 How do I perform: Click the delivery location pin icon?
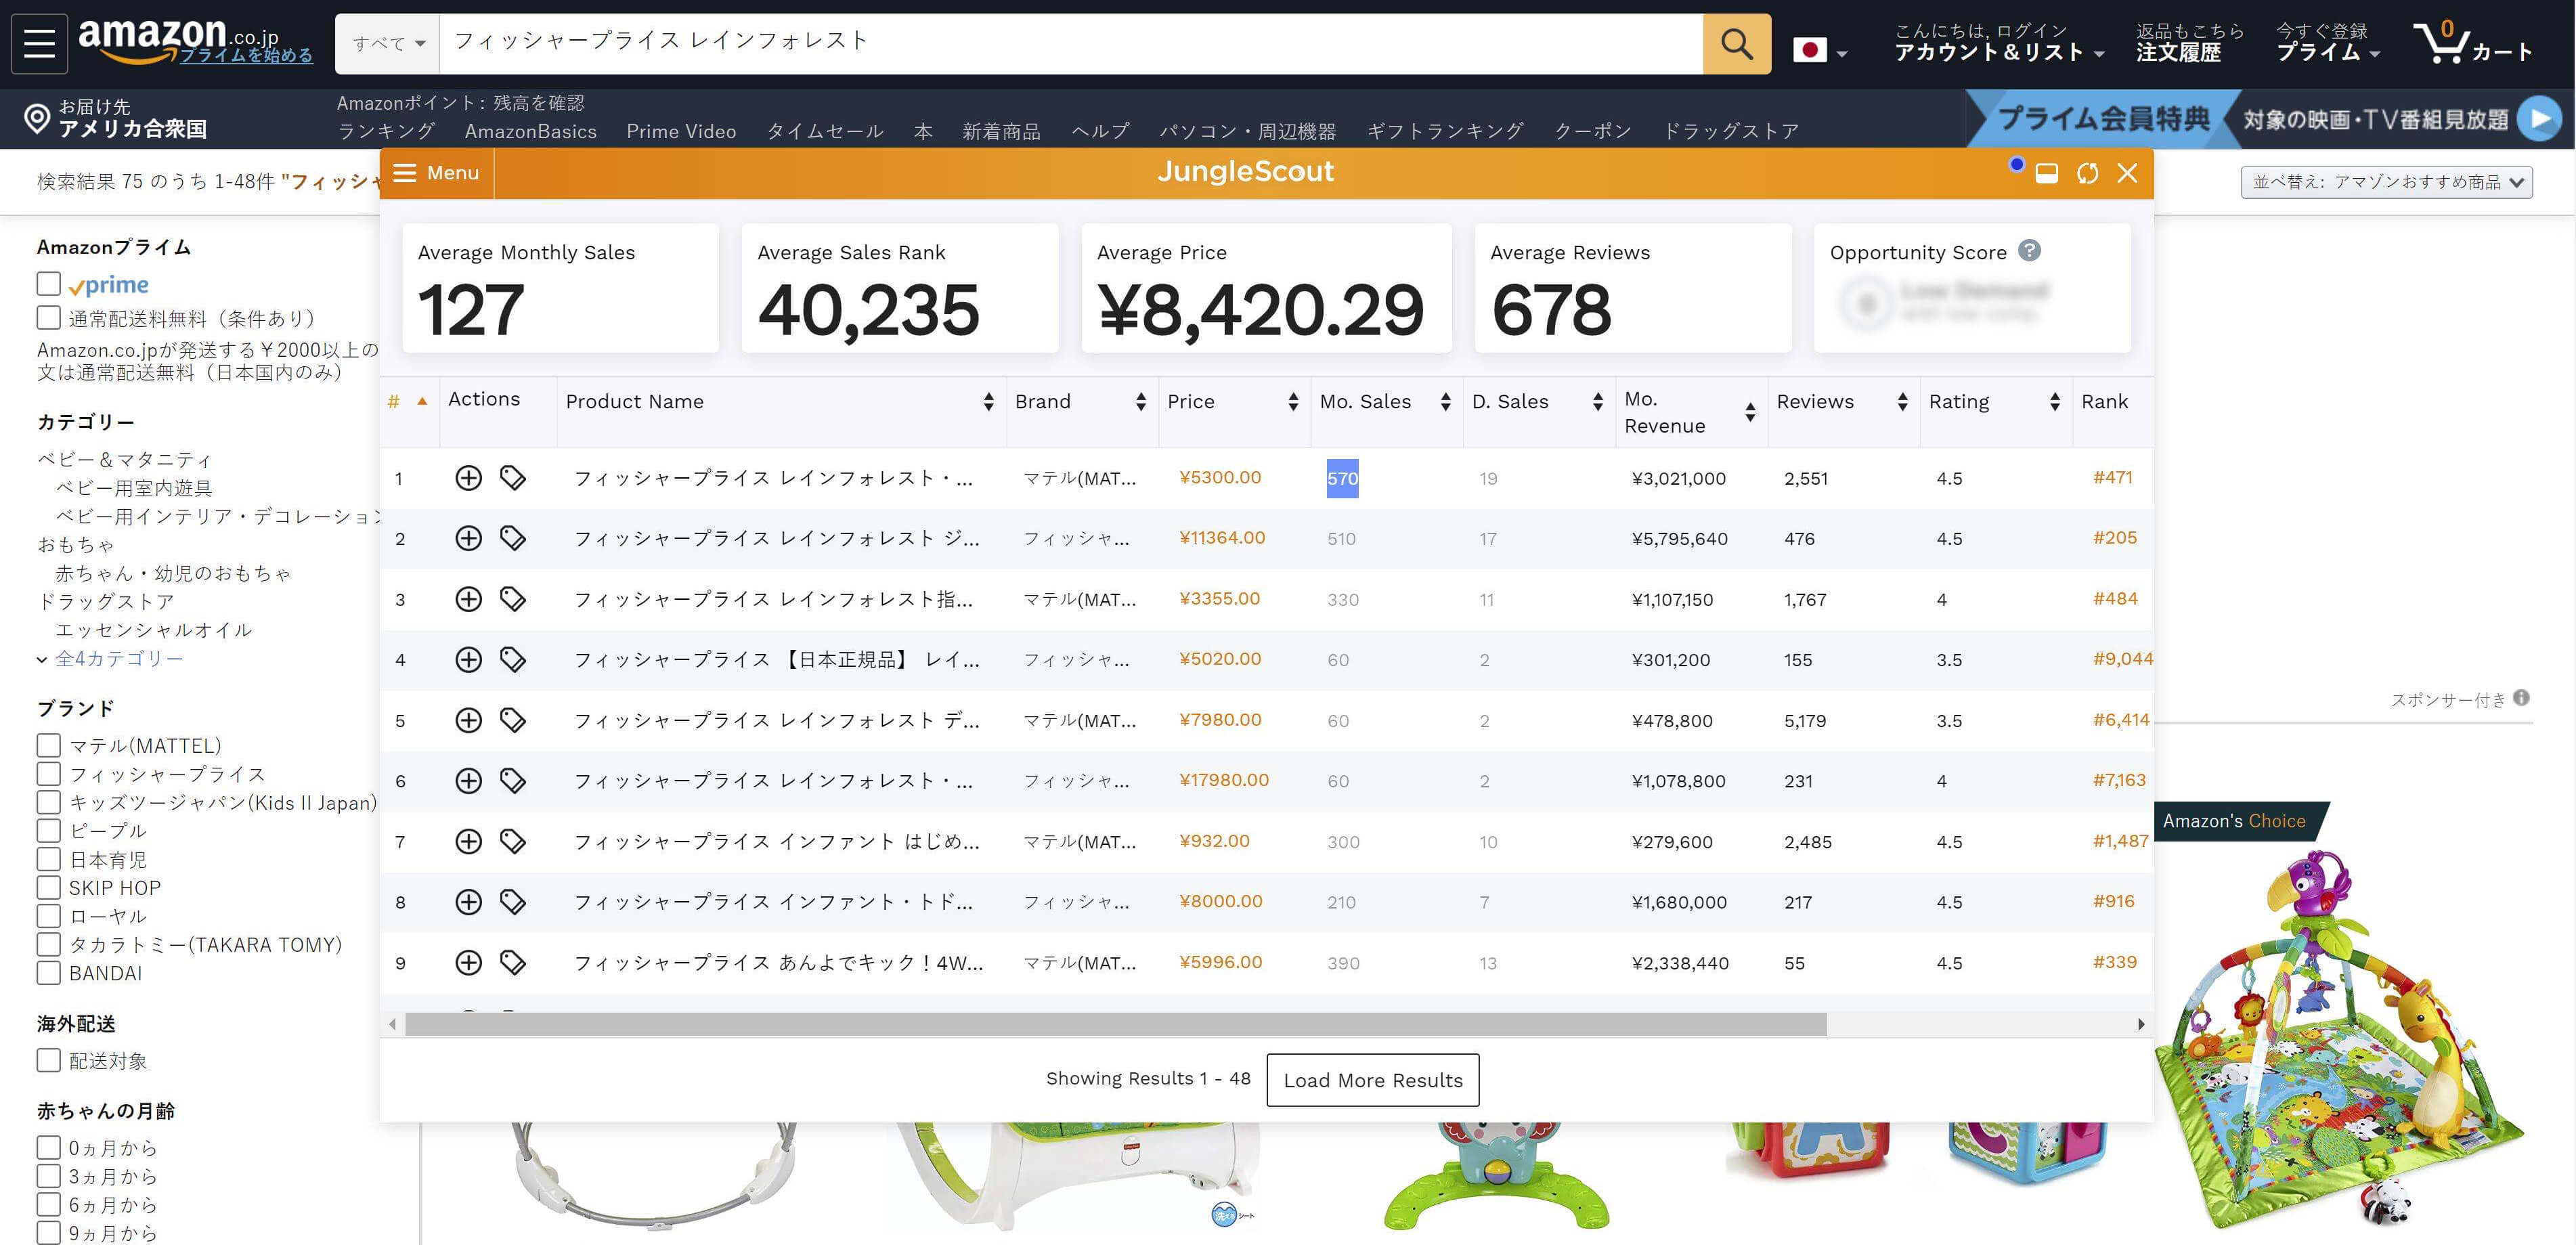(x=36, y=118)
